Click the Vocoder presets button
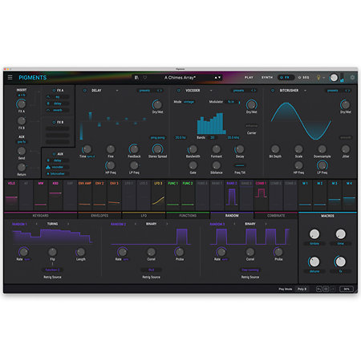The height and width of the screenshot is (361, 361). pos(238,91)
